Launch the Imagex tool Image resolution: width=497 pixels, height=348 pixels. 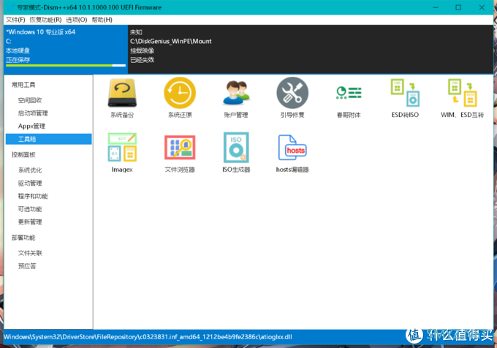[122, 153]
